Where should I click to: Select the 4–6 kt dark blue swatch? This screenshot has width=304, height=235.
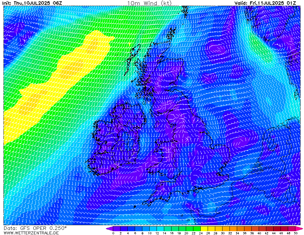pos(131,229)
